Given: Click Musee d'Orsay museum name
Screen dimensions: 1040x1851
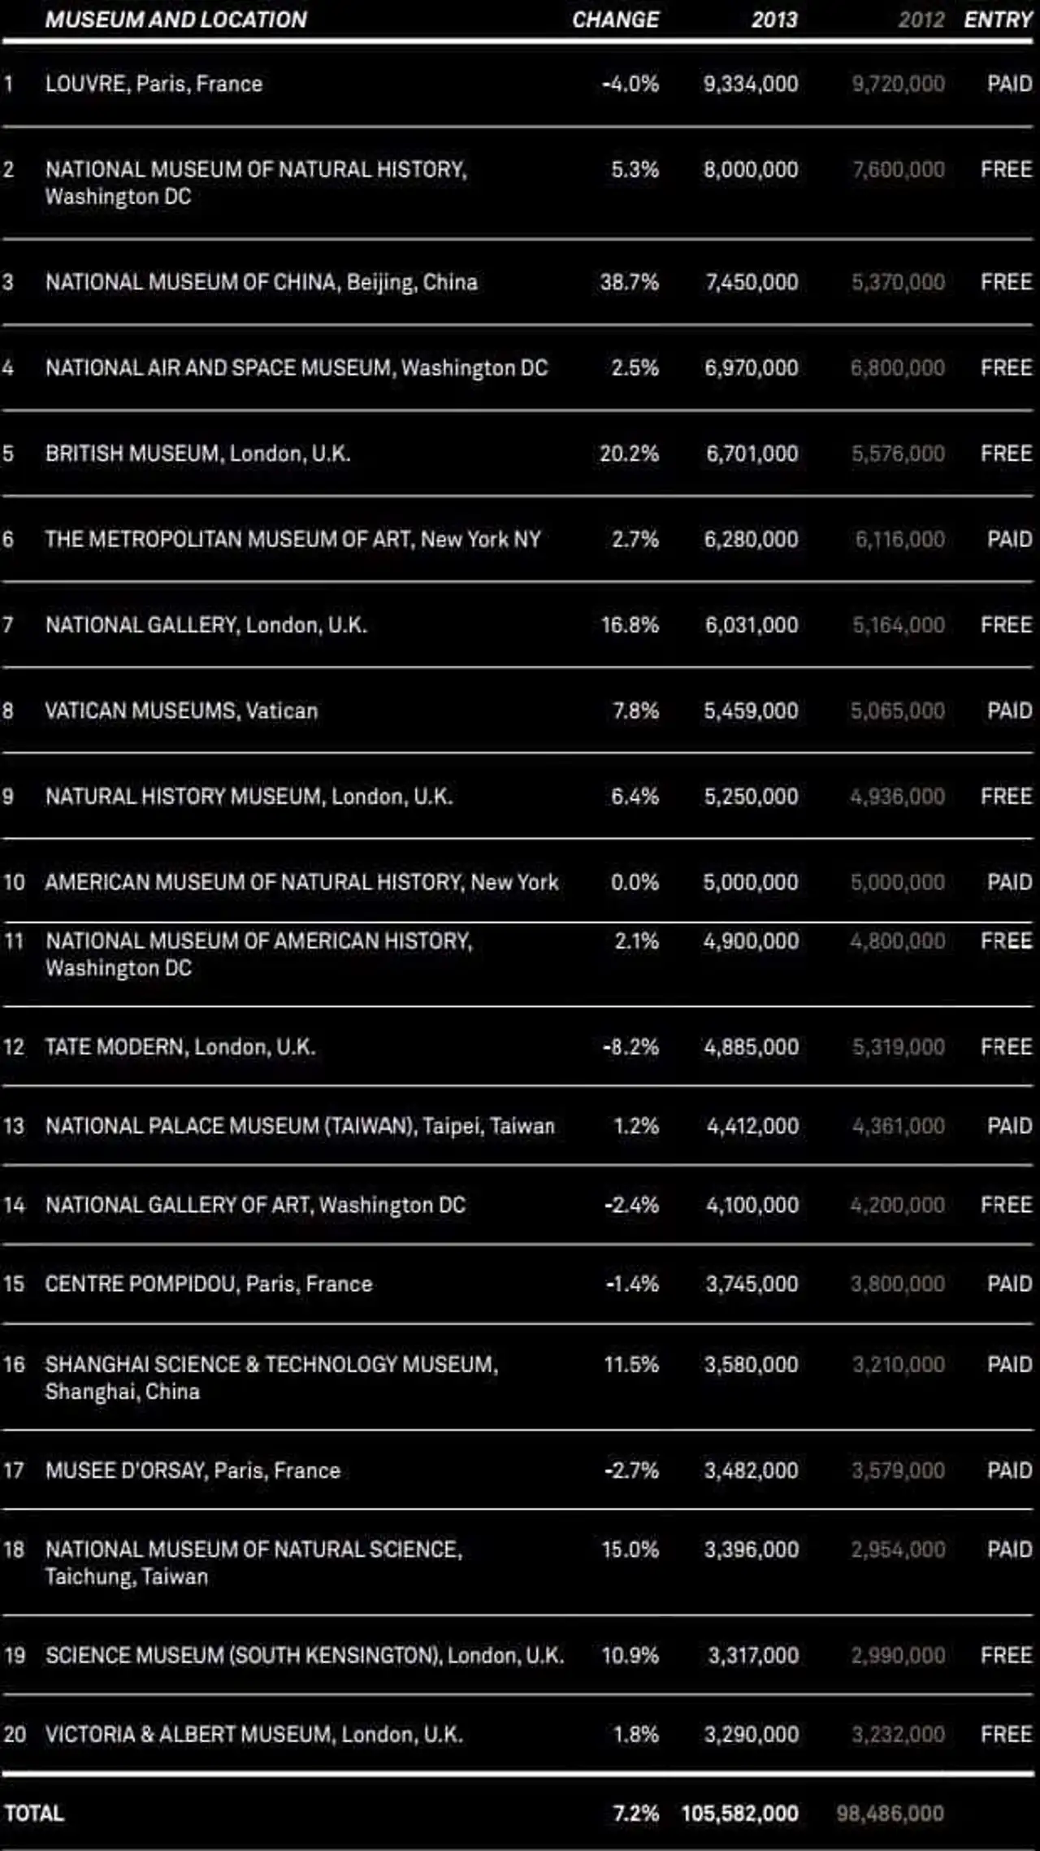Looking at the screenshot, I should tap(193, 1470).
